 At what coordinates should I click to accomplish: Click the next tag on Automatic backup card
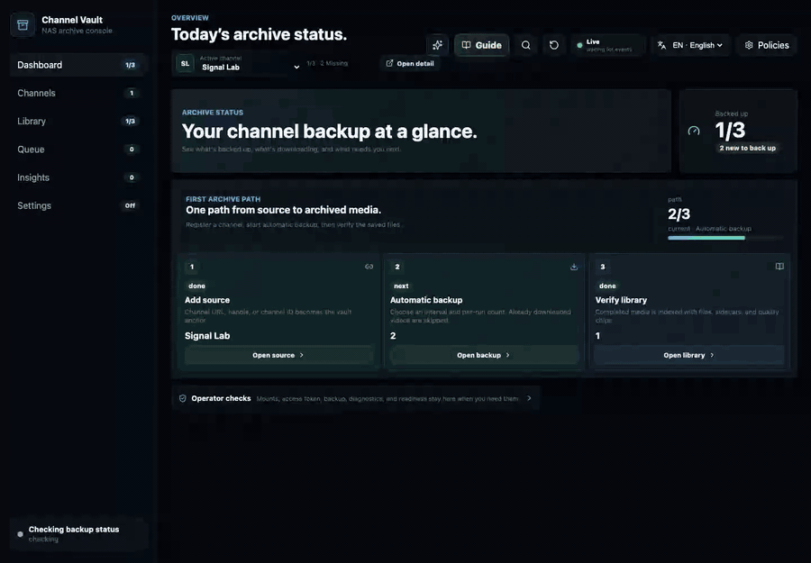click(x=401, y=286)
